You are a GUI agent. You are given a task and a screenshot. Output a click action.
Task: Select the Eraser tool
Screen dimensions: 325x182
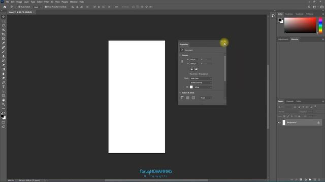pyautogui.click(x=4, y=65)
